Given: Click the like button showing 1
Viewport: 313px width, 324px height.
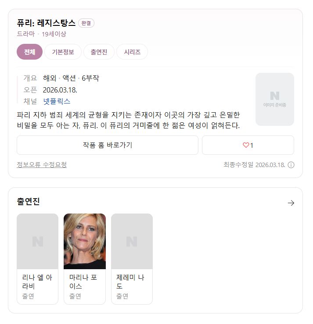Looking at the screenshot, I should [248, 145].
